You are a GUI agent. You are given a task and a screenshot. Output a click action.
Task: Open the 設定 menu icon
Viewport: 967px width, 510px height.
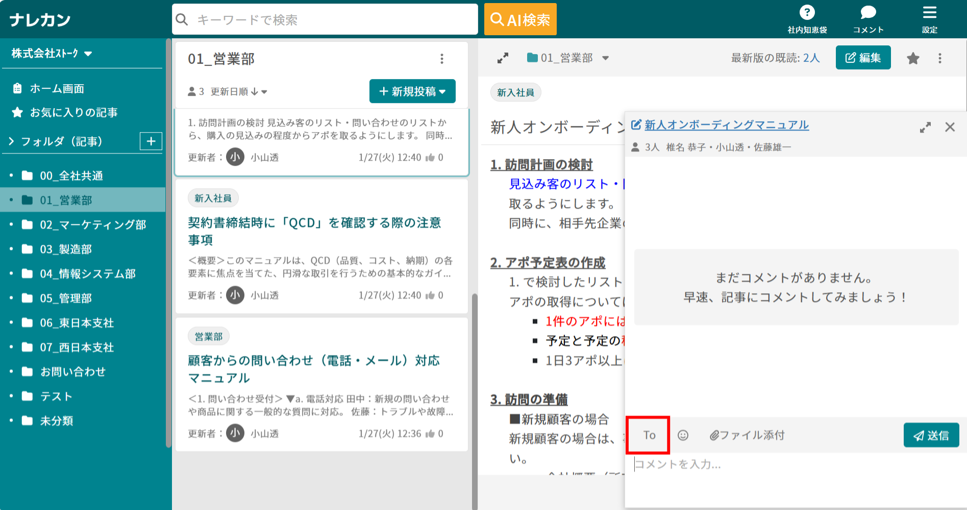tap(929, 13)
